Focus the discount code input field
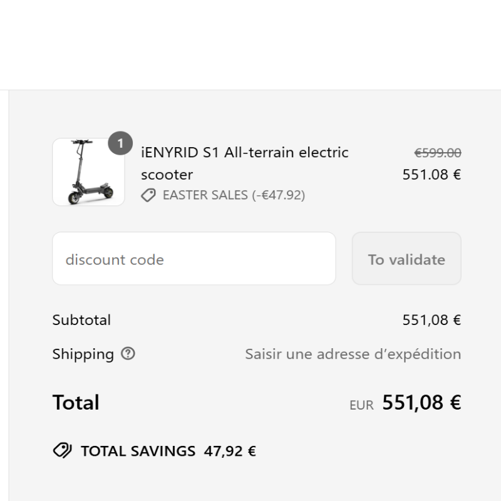Viewport: 501px width, 501px height. 194,259
